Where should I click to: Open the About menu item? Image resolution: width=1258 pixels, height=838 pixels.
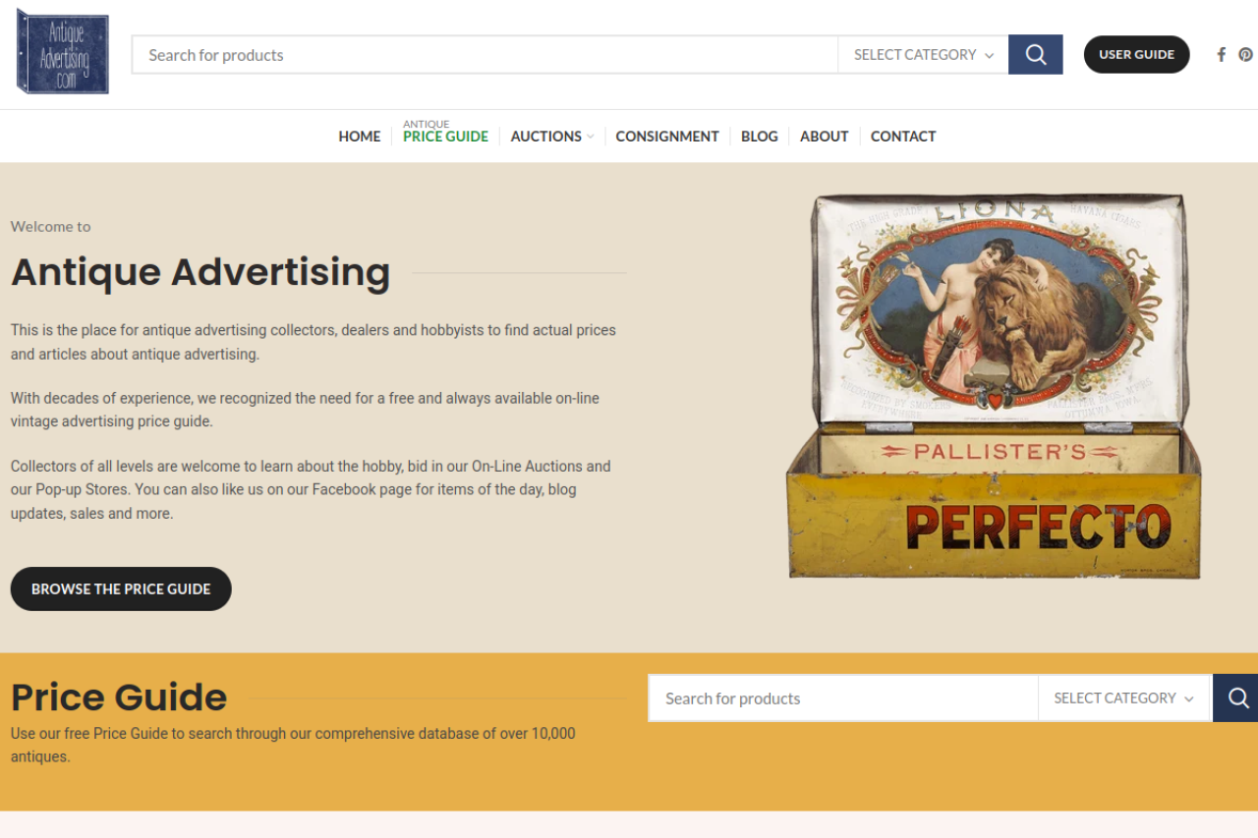[824, 137]
